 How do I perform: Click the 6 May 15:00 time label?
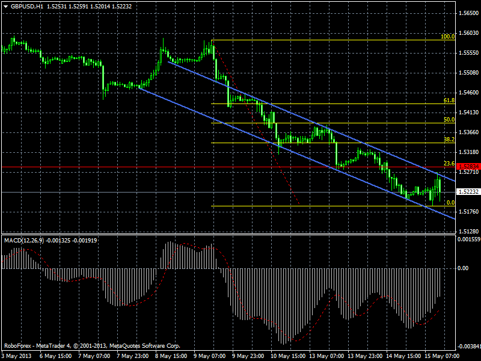55,356
